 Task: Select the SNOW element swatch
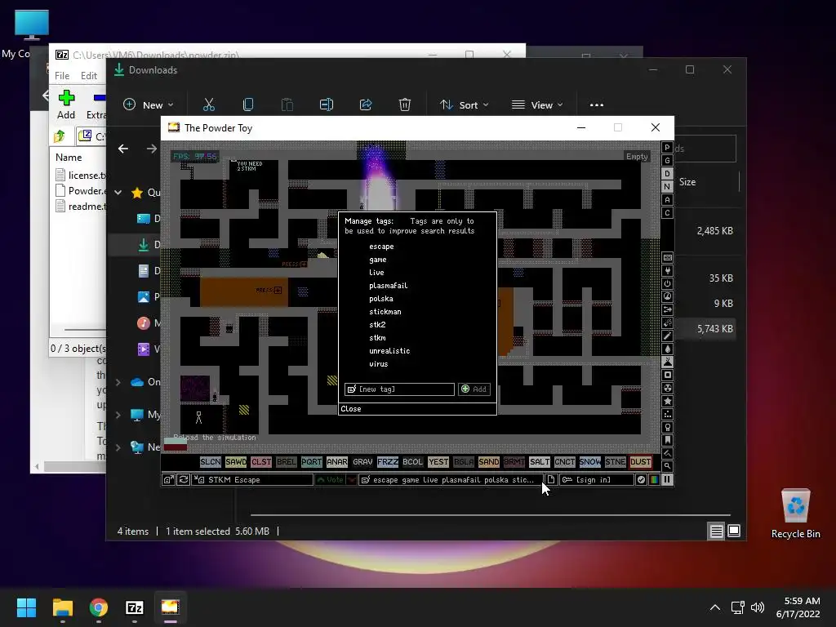click(x=589, y=462)
